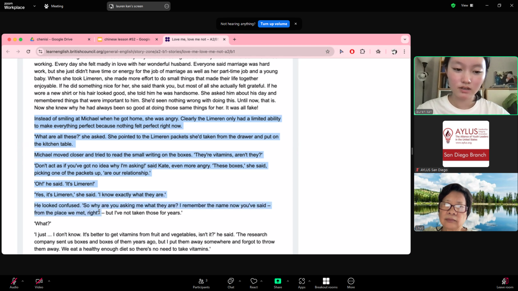Dismiss the Not hearing anything notification
Screen dimensions: 518x291
(296, 24)
